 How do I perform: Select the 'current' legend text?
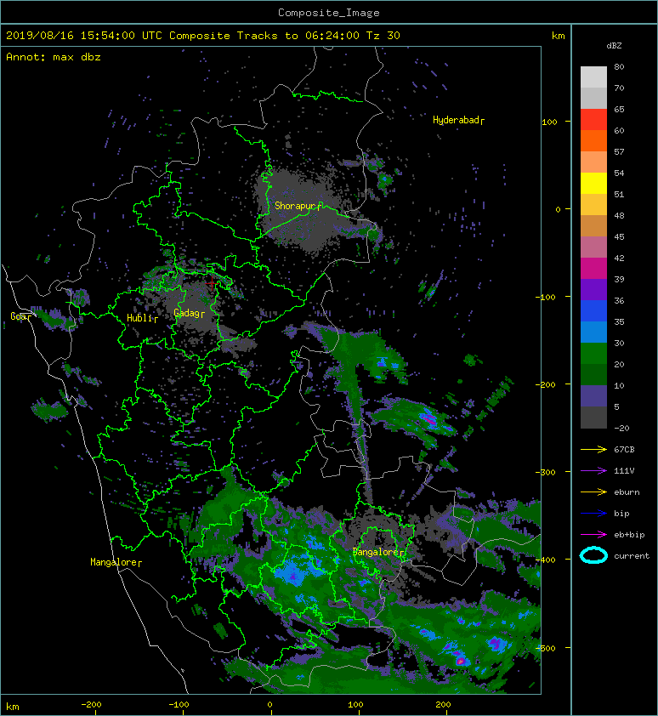tap(632, 556)
